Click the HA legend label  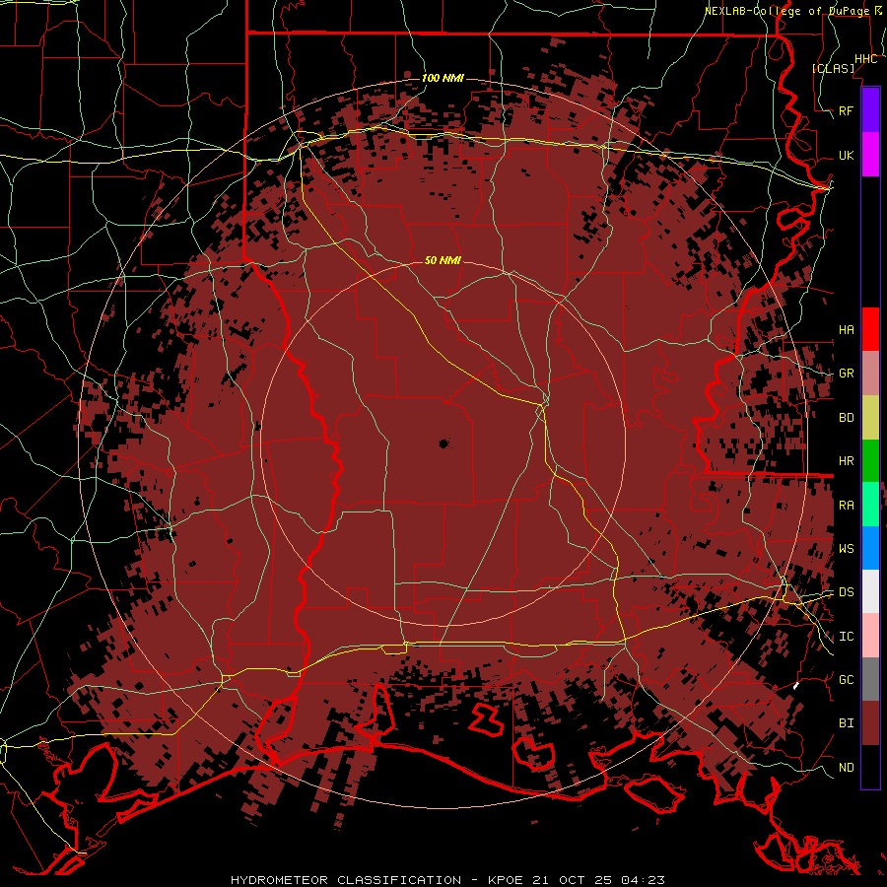pos(846,330)
